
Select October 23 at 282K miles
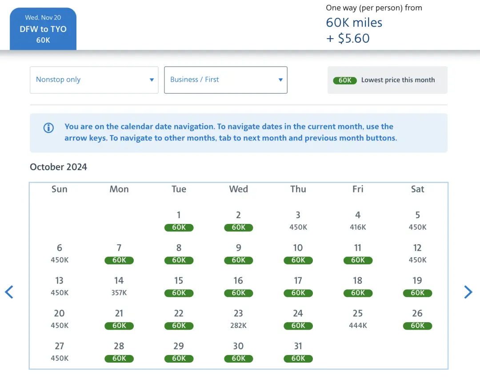pyautogui.click(x=238, y=319)
